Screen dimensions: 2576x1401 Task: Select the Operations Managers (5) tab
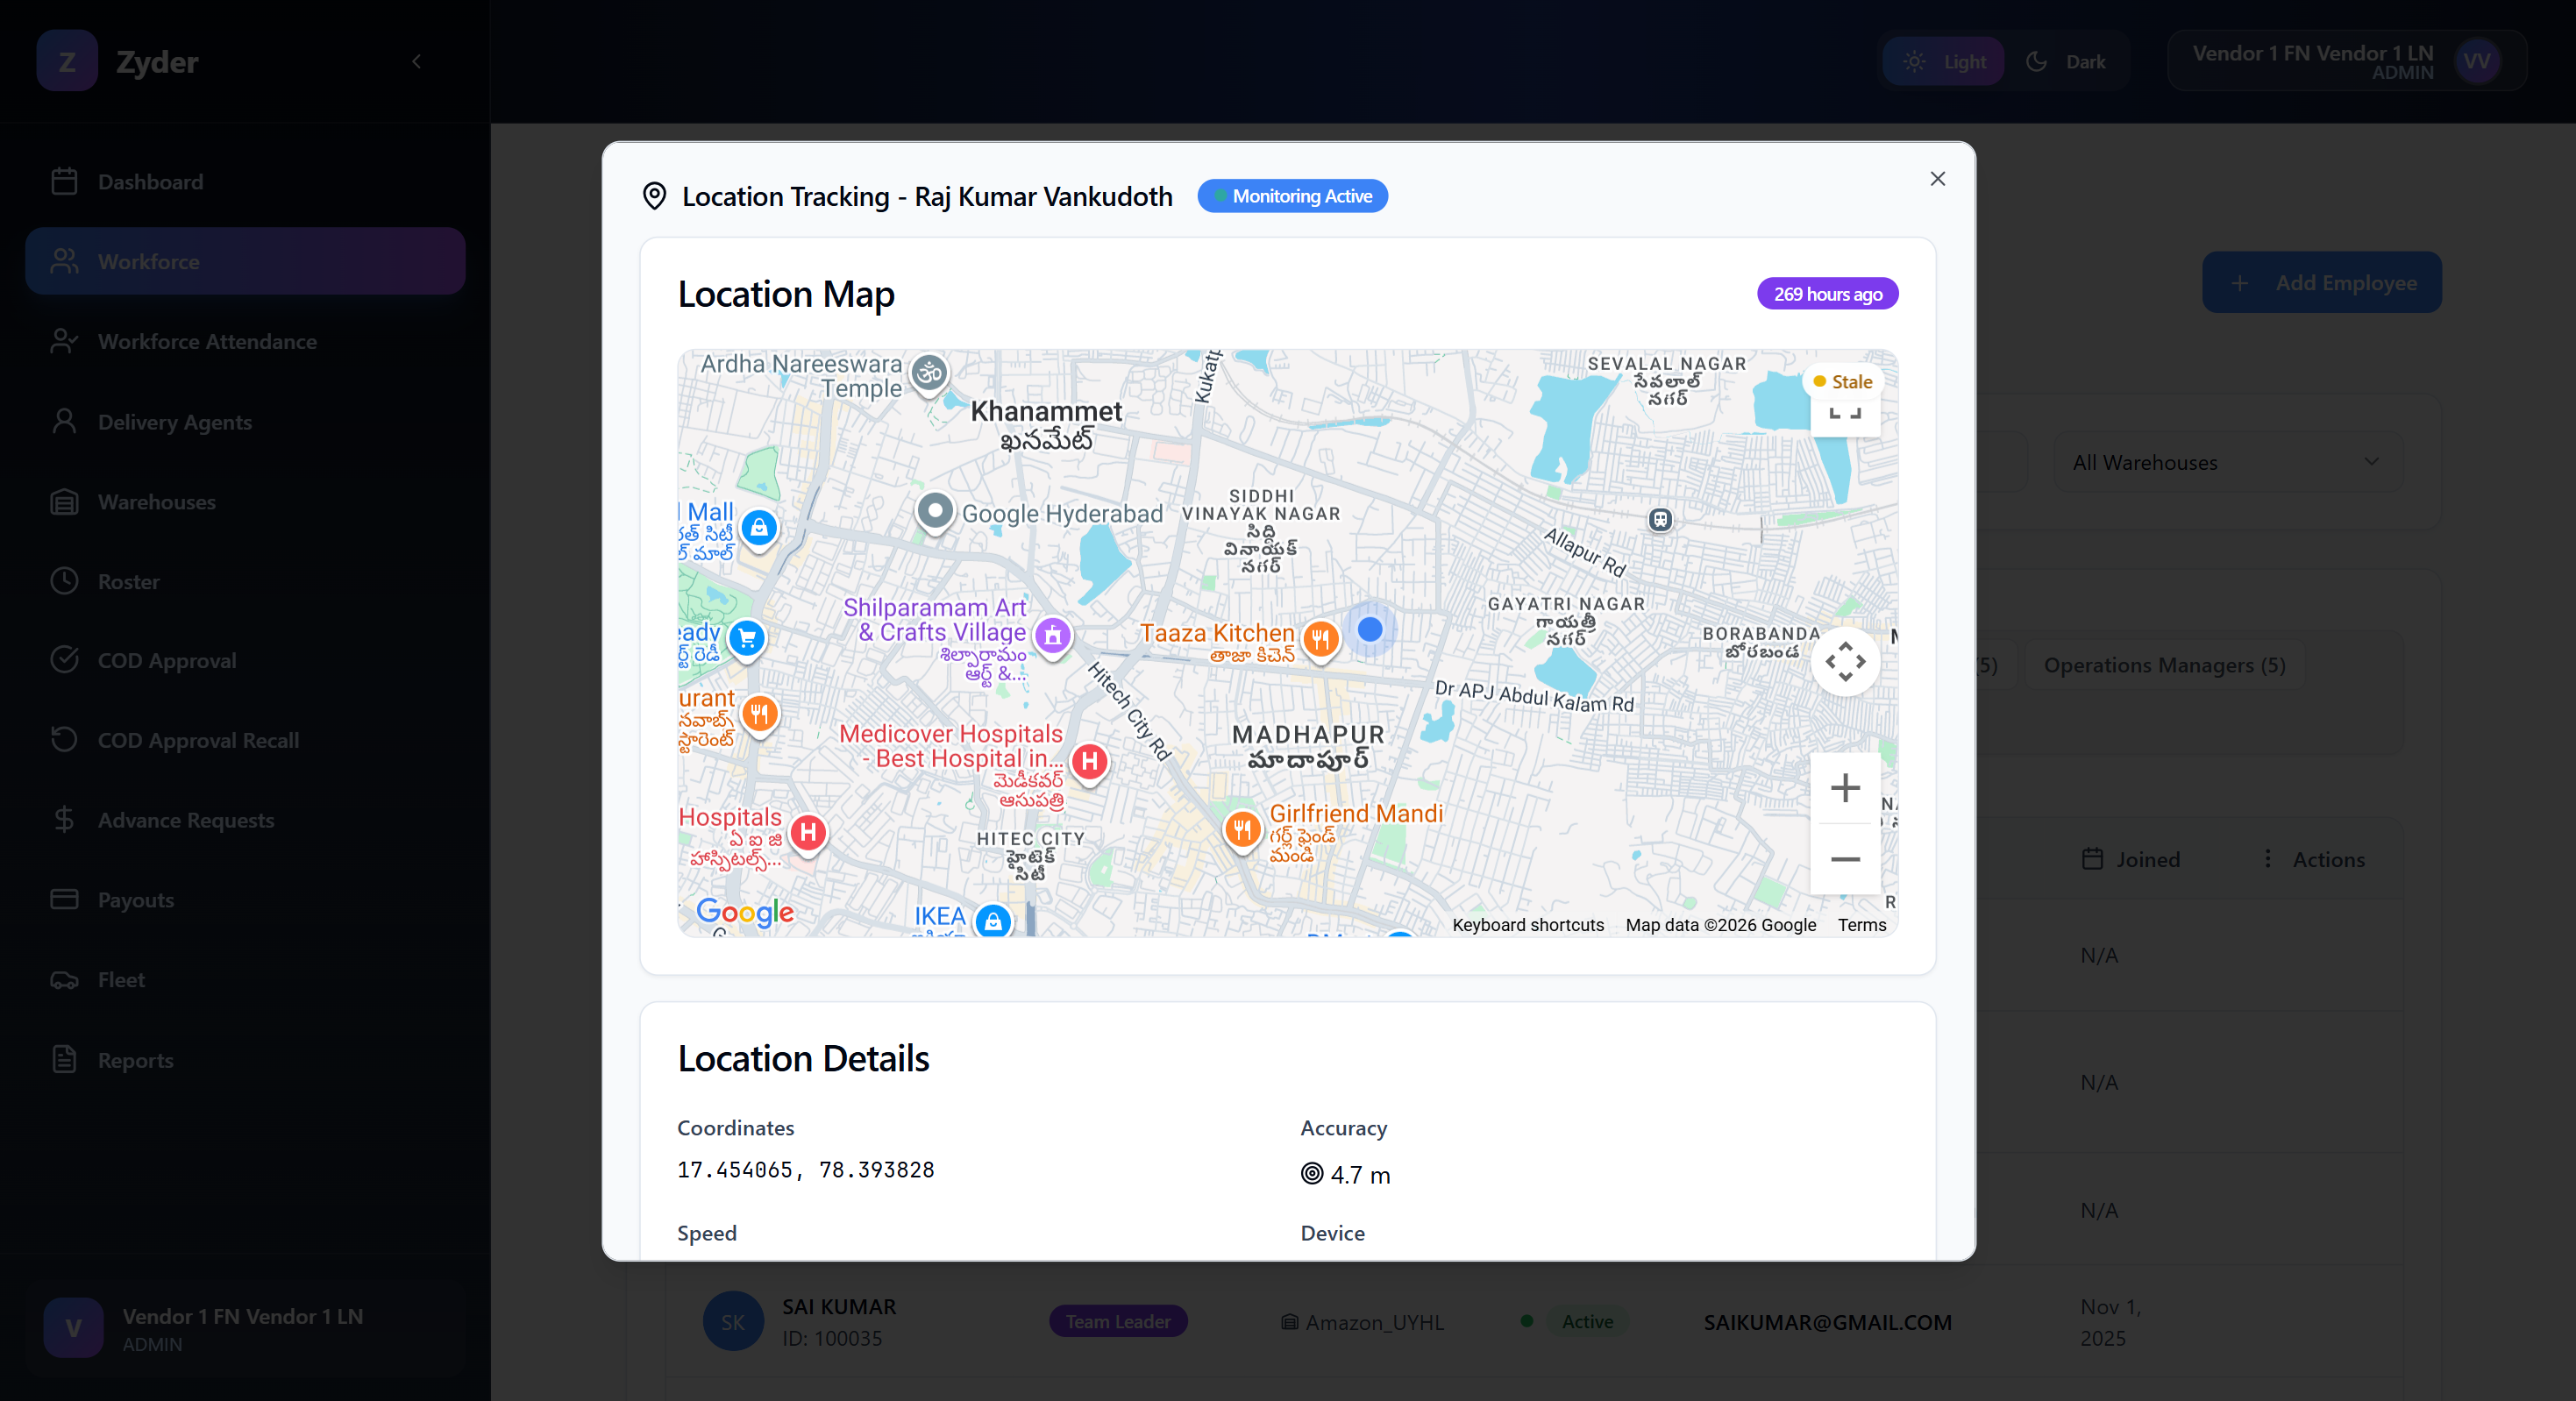[x=2163, y=665]
